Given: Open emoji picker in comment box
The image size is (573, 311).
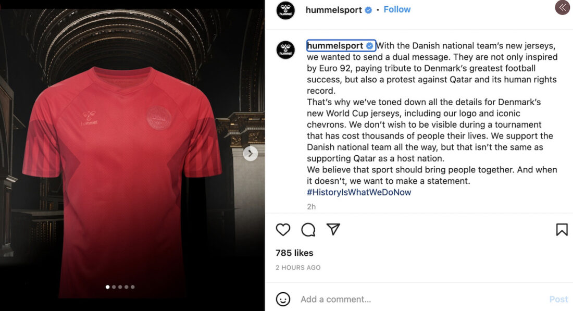Looking at the screenshot, I should pyautogui.click(x=283, y=300).
